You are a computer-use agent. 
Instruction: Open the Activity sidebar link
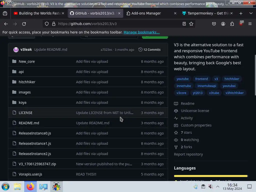click(x=183, y=118)
